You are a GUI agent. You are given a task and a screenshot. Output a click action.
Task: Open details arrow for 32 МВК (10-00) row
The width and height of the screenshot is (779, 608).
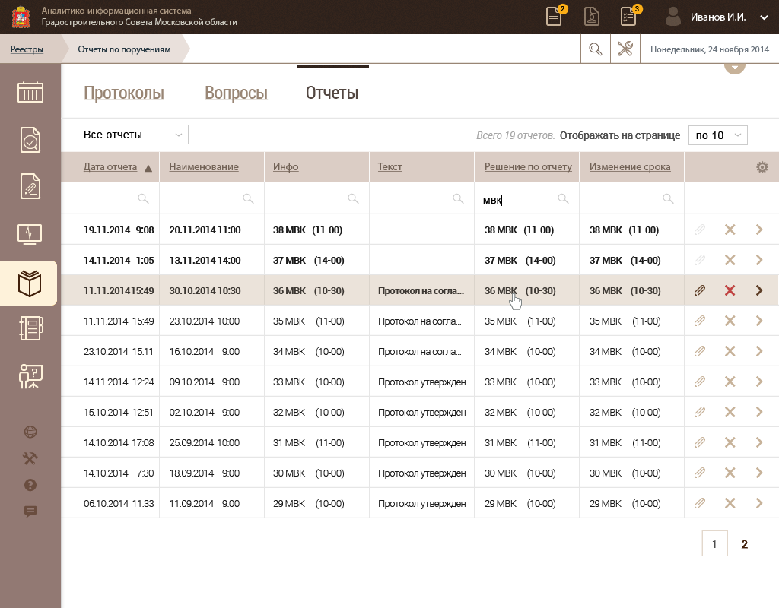pyautogui.click(x=759, y=412)
